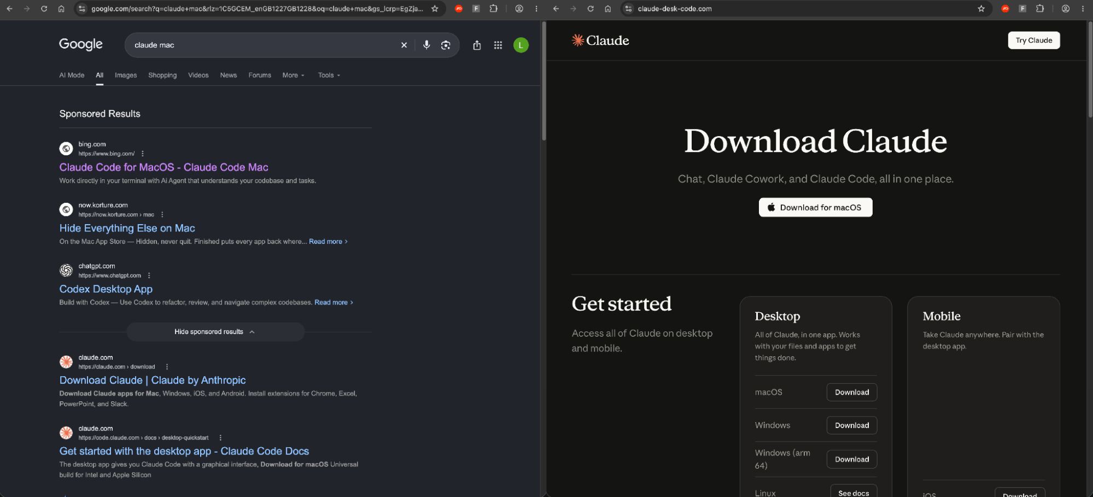Collapse with Hide sponsored results

(215, 332)
